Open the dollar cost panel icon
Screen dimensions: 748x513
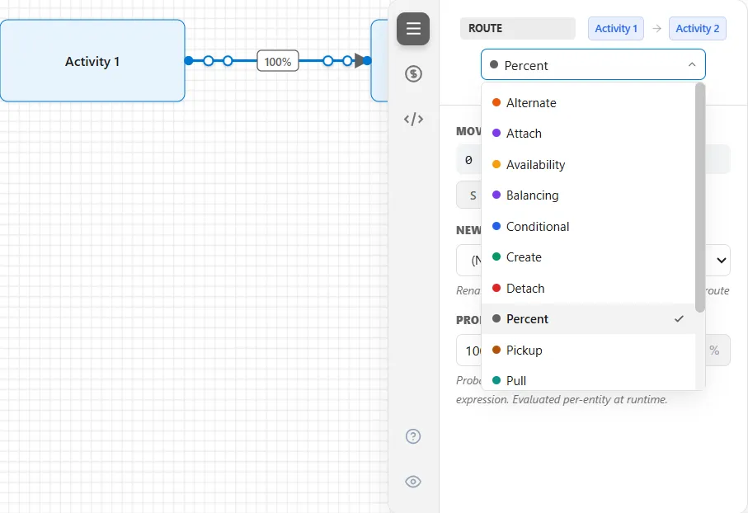413,73
